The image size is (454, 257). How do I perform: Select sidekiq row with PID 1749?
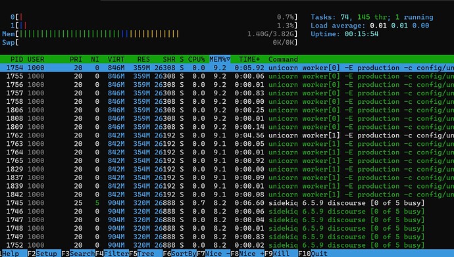(227, 237)
